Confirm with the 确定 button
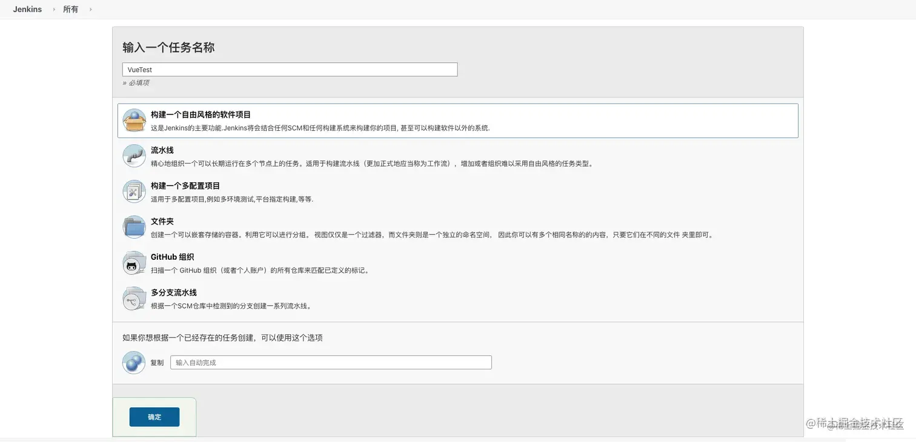Viewport: 916px width, 442px height. [154, 417]
